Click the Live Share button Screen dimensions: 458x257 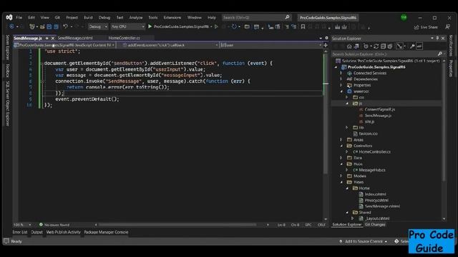426,27
